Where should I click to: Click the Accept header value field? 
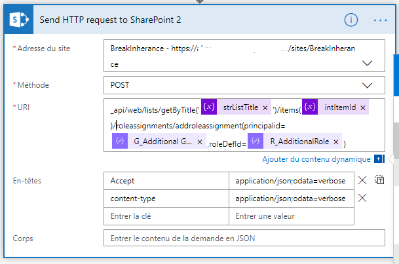coord(292,181)
